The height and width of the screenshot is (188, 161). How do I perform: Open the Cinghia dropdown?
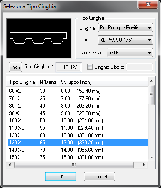click(x=126, y=28)
